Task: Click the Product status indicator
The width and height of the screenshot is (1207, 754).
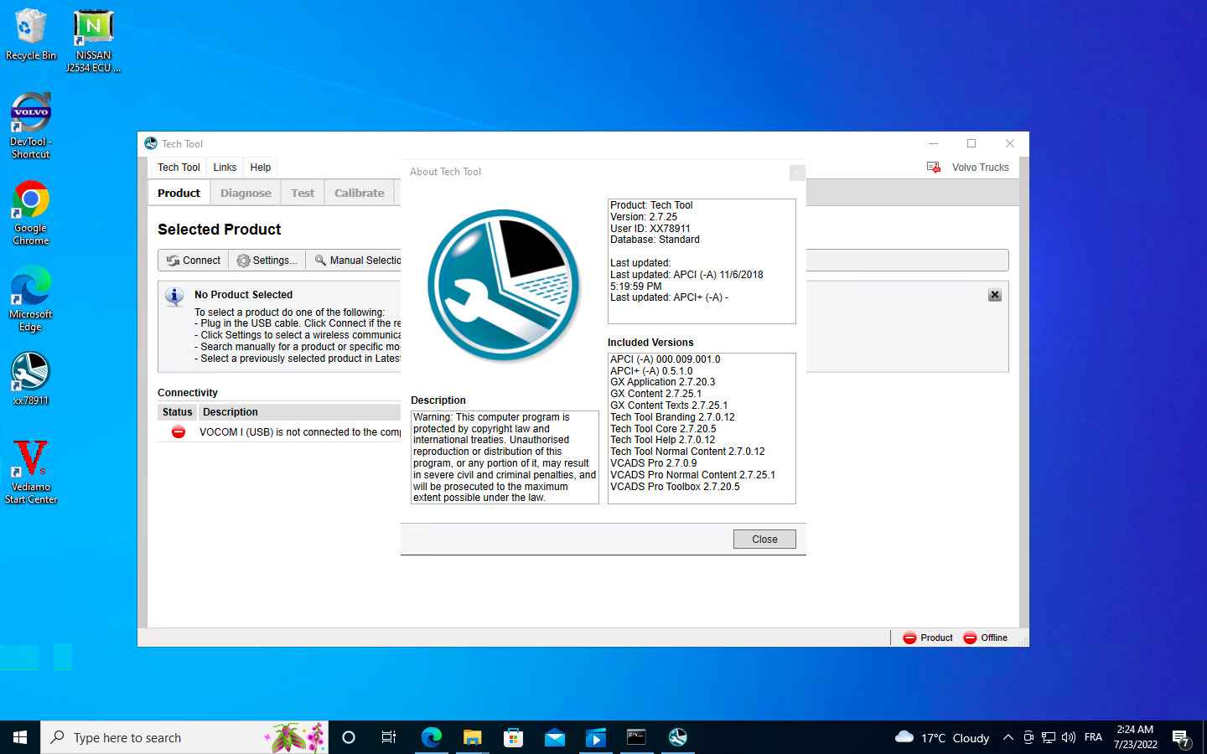Action: point(928,638)
